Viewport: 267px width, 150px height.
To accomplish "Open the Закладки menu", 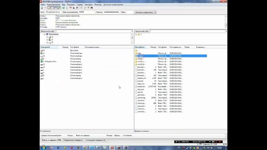I will pos(88,5).
